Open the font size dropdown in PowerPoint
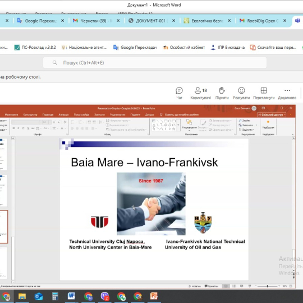 (x=50, y=122)
